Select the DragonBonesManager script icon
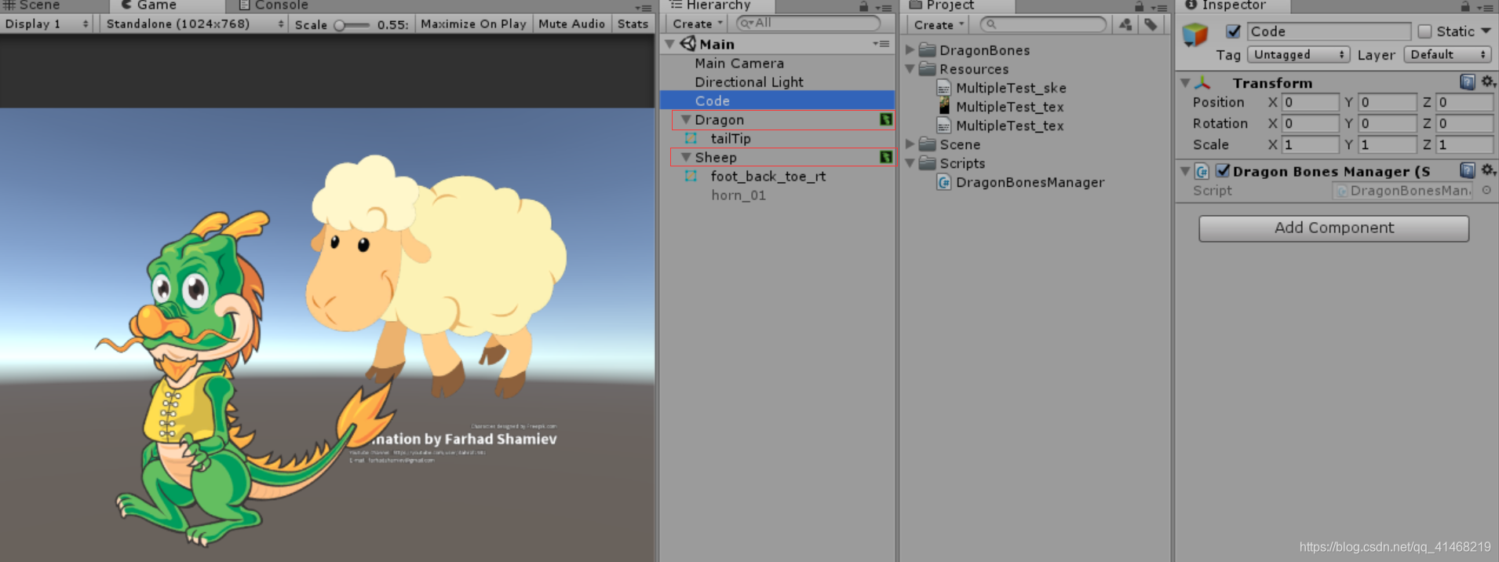 tap(944, 182)
